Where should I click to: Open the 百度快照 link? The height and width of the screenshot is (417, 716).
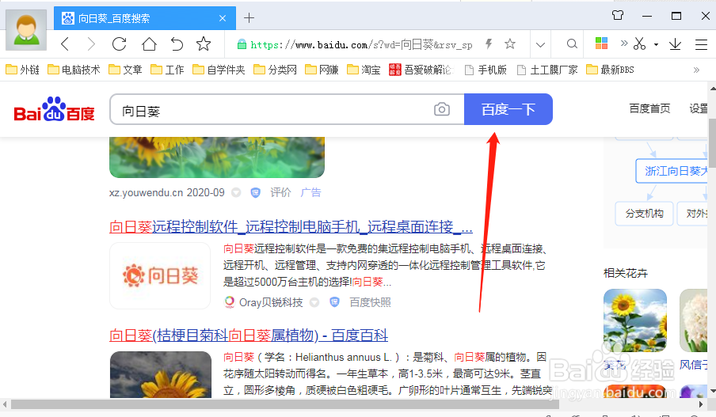point(370,302)
